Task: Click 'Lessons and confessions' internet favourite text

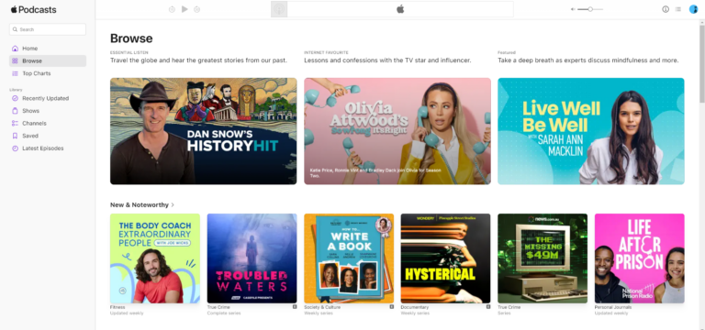Action: coord(387,60)
